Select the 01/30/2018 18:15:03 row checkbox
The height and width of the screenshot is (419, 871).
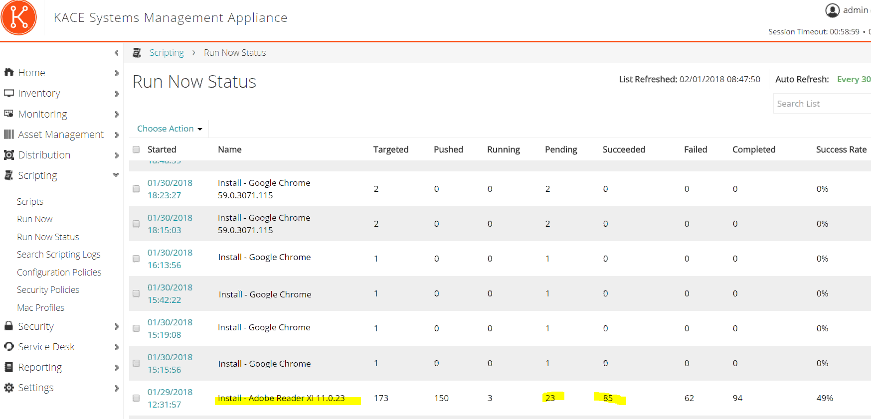[136, 224]
